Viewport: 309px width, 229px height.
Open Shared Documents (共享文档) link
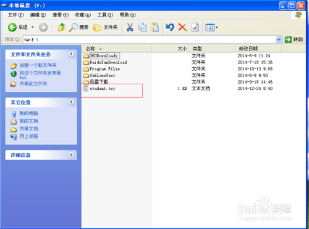point(28,129)
